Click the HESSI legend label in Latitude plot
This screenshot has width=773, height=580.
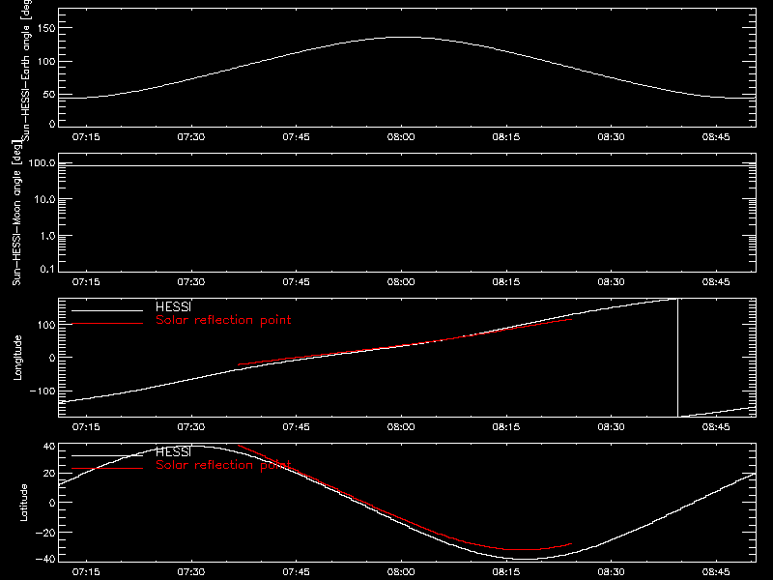click(173, 451)
